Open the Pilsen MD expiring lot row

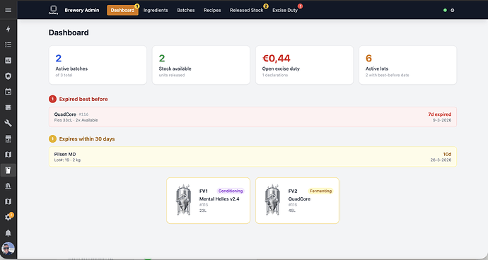pos(252,157)
